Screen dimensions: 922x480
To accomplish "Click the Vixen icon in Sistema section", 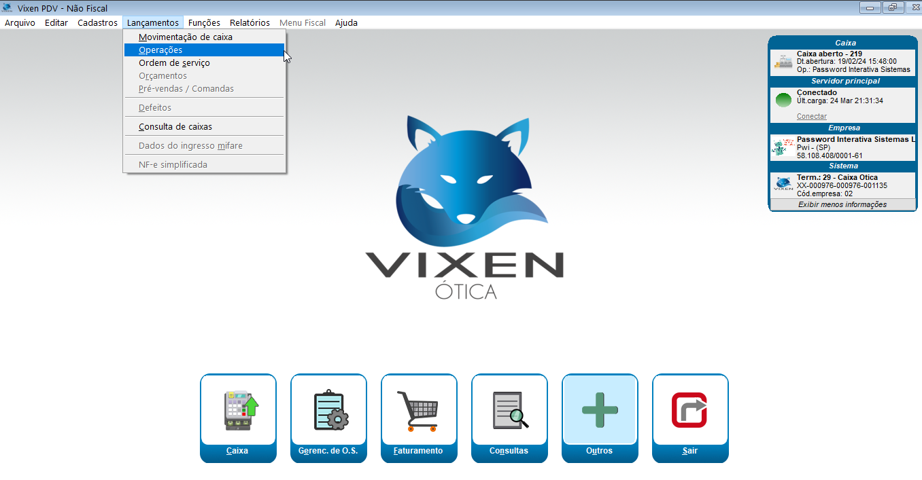I will point(784,184).
